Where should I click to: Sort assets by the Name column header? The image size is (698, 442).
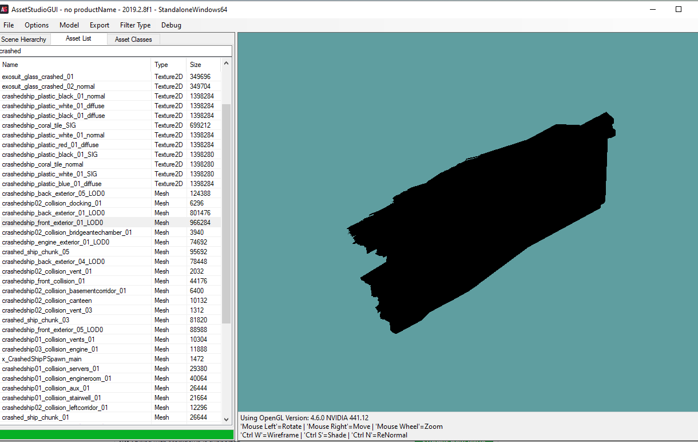76,65
